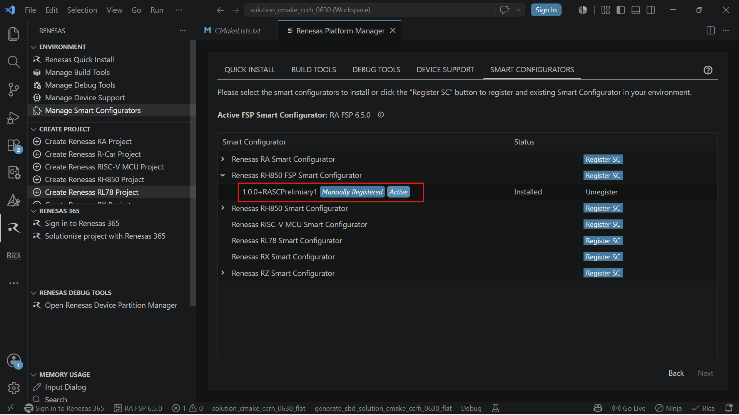Go back in navigation history
739x415 pixels.
(220, 10)
